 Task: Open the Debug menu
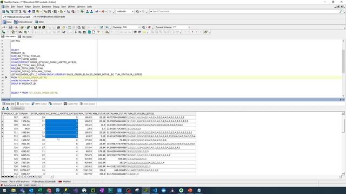click(x=56, y=6)
